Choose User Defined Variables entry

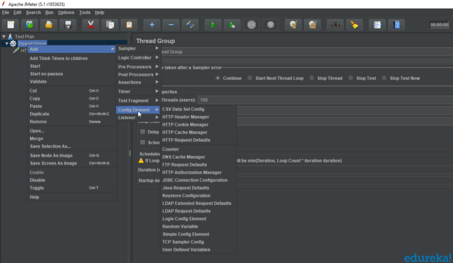click(186, 249)
